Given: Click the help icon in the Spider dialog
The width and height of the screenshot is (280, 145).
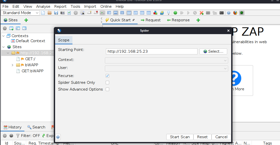Looking at the screenshot, I should (x=58, y=137).
